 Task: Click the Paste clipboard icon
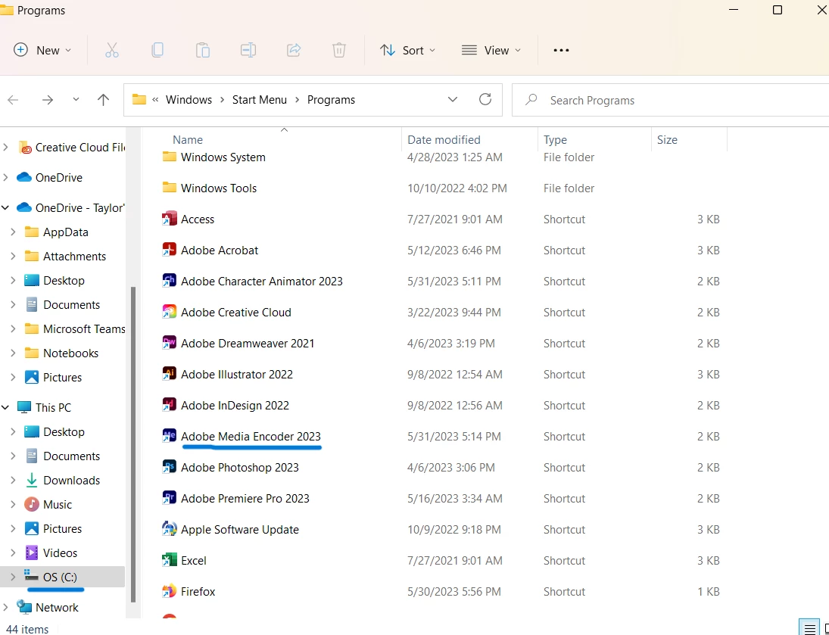point(202,50)
